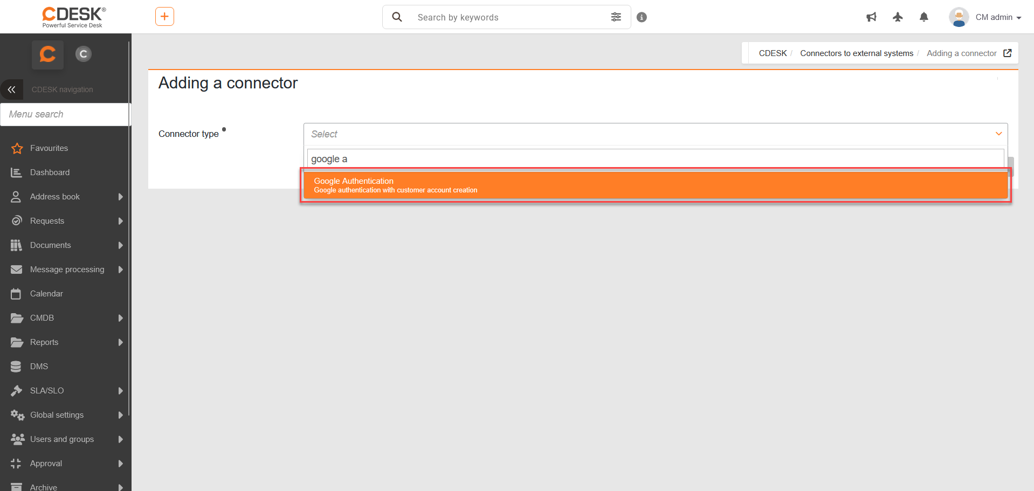Open the search filter options icon
Image resolution: width=1034 pixels, height=491 pixels.
616,17
